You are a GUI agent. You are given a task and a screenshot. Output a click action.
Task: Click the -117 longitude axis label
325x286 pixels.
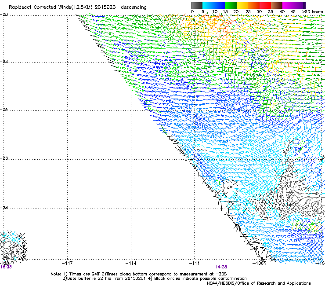[67, 264]
